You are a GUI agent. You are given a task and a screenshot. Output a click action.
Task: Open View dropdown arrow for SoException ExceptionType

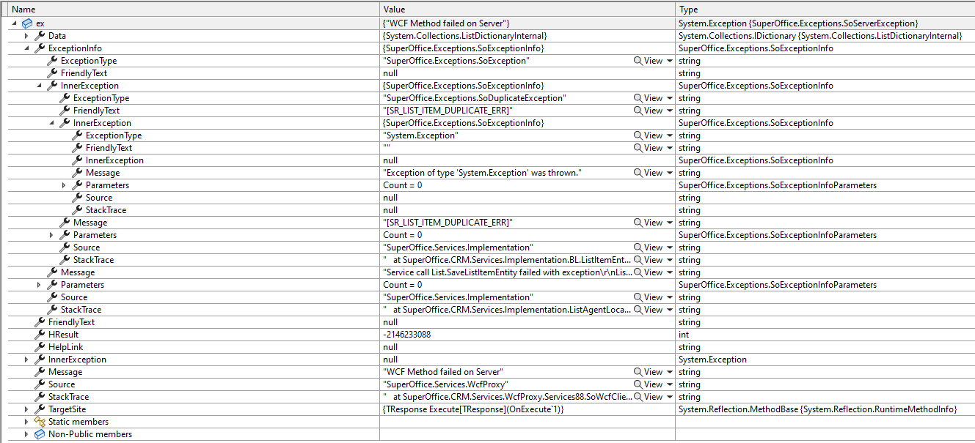point(670,61)
